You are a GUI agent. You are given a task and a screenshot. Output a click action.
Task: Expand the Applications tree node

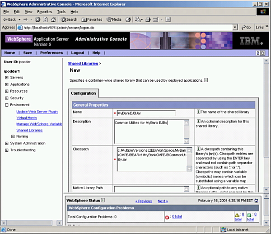[x=7, y=84]
